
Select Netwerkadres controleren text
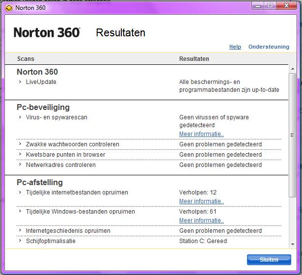point(61,165)
